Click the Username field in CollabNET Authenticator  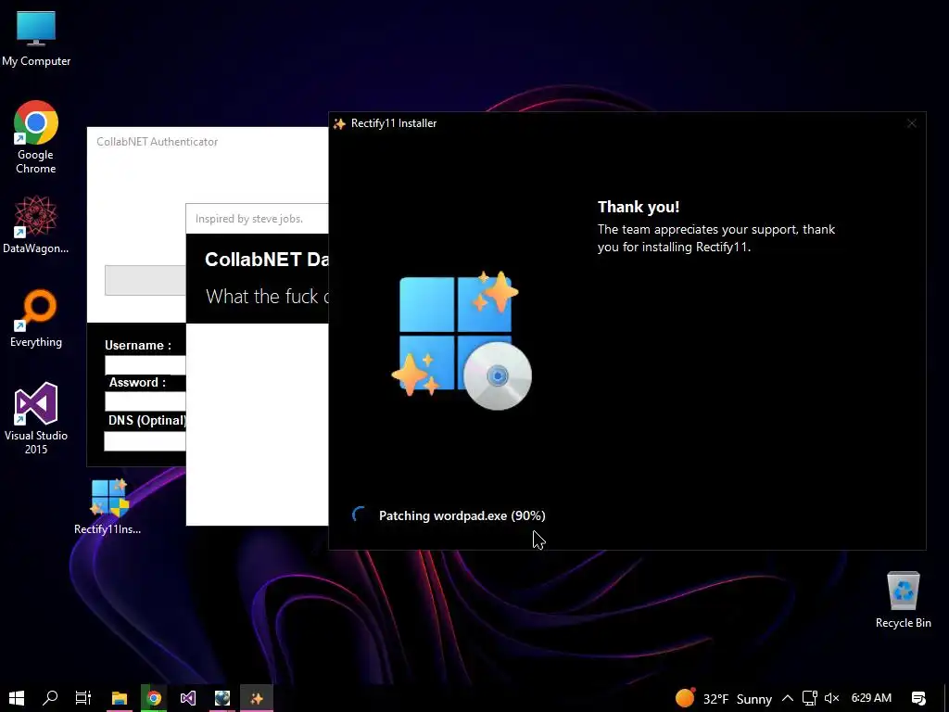coord(146,365)
